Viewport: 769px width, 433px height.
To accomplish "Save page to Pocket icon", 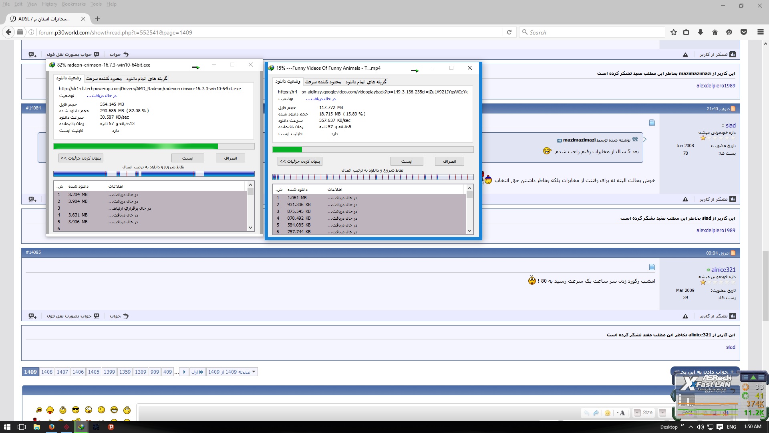I will [744, 32].
